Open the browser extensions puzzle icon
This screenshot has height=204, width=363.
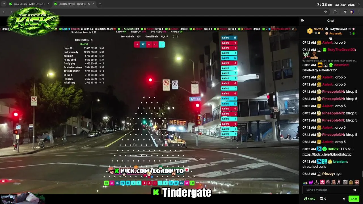click(335, 12)
